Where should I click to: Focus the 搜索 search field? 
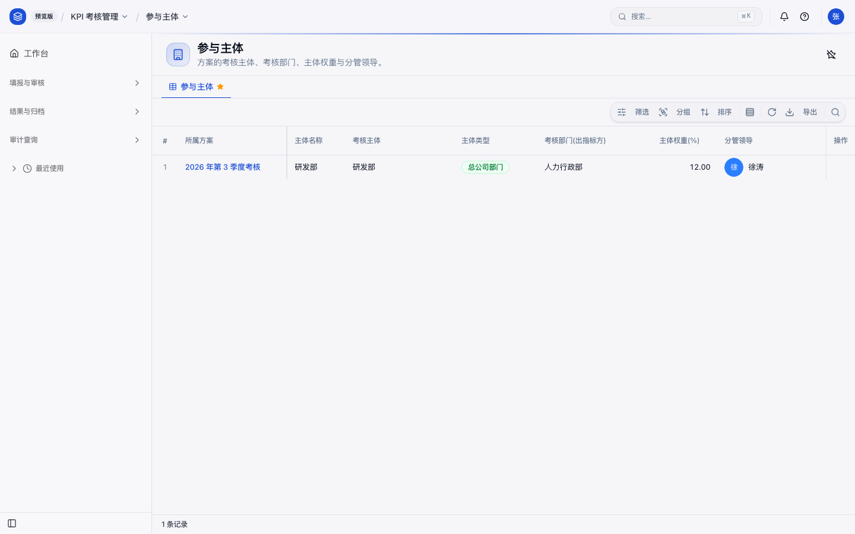pyautogui.click(x=686, y=17)
